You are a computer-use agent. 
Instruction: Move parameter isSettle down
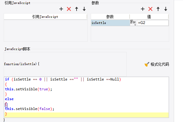165,9
